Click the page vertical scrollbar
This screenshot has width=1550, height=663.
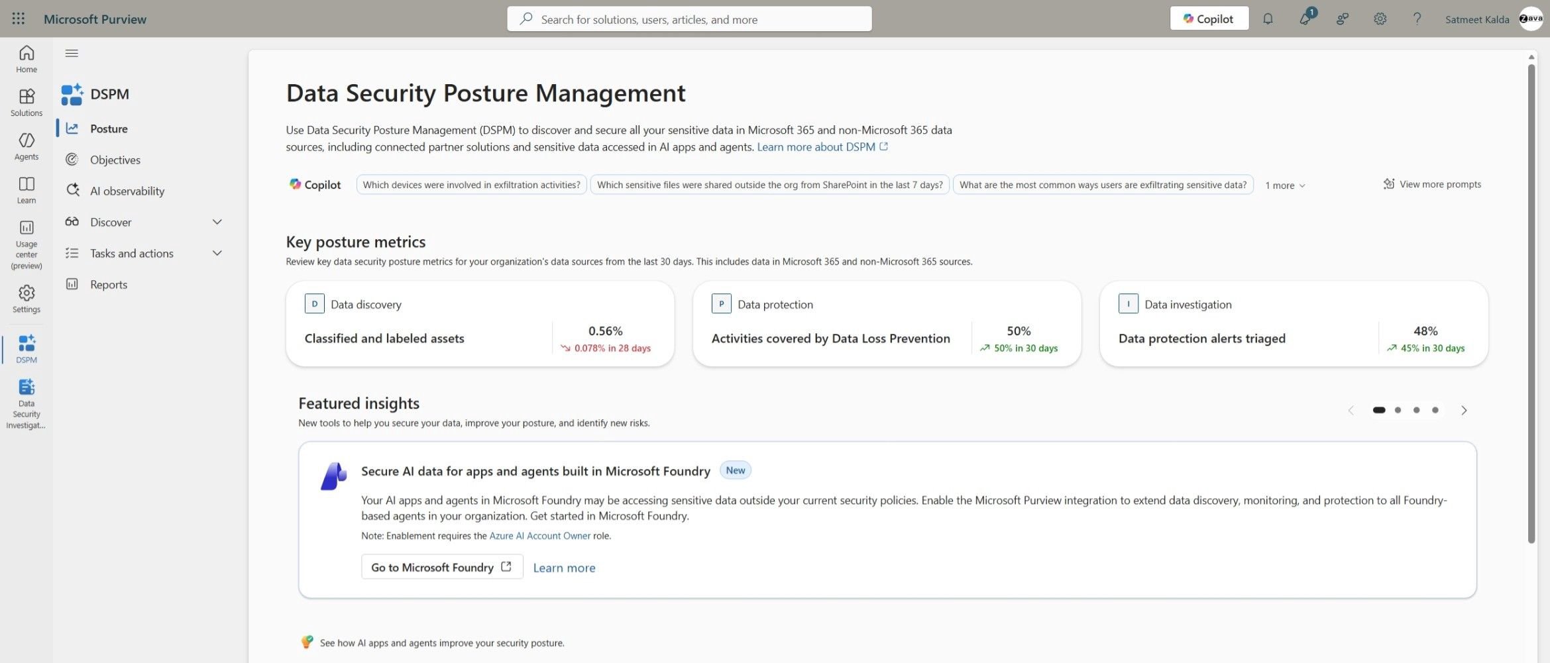1531,303
